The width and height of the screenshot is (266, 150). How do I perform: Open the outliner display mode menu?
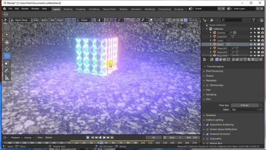(x=212, y=20)
